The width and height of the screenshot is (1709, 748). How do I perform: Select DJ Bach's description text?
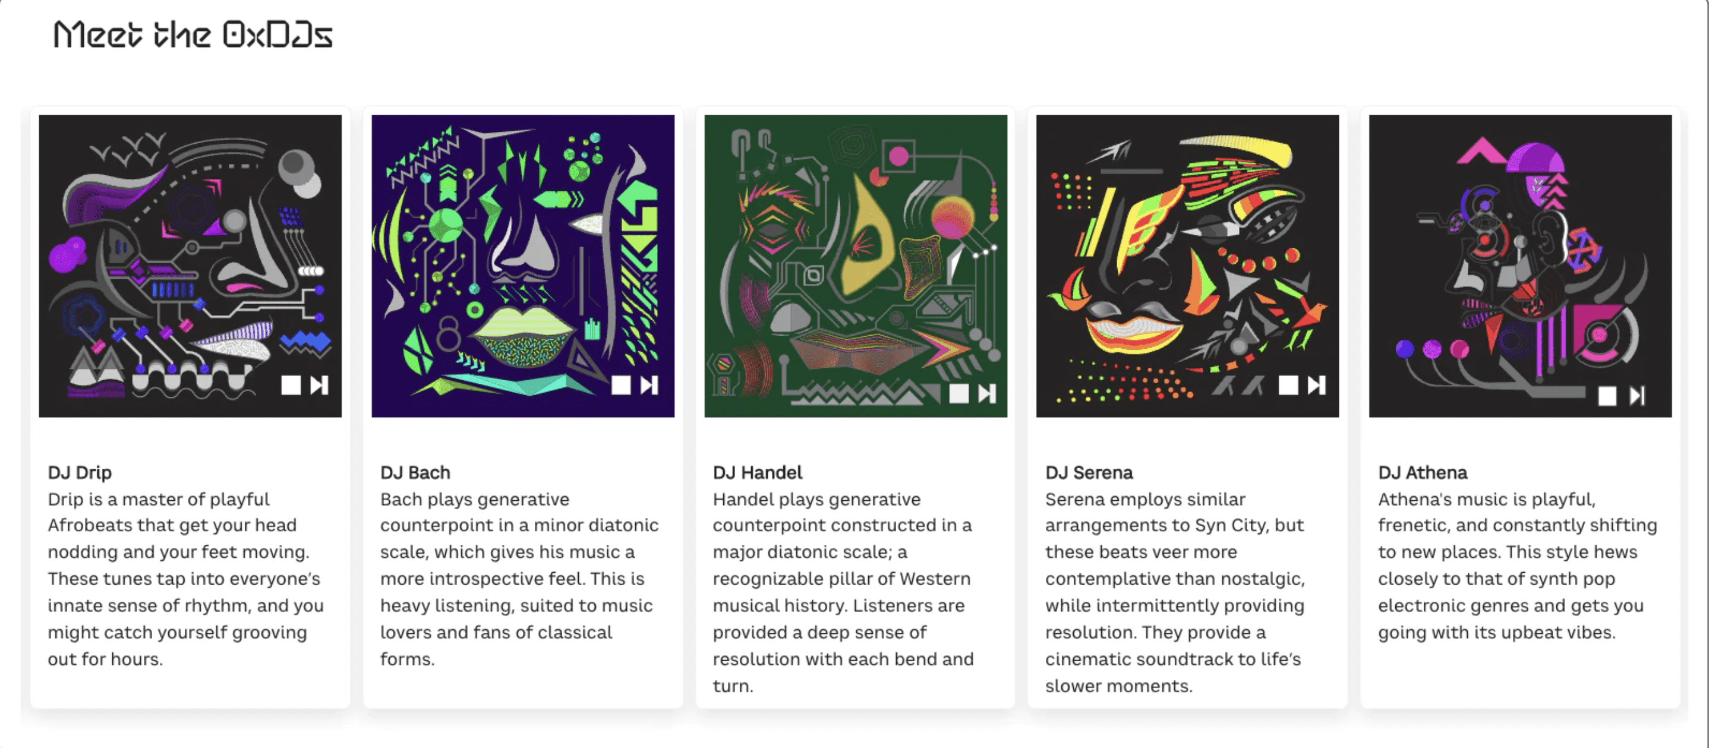(518, 577)
